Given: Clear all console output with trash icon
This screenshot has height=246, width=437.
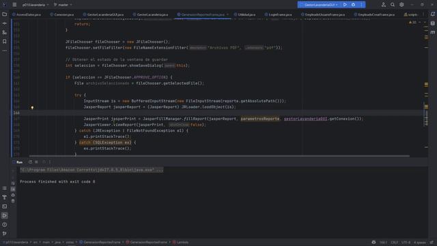Looking at the screenshot, I should [13, 201].
